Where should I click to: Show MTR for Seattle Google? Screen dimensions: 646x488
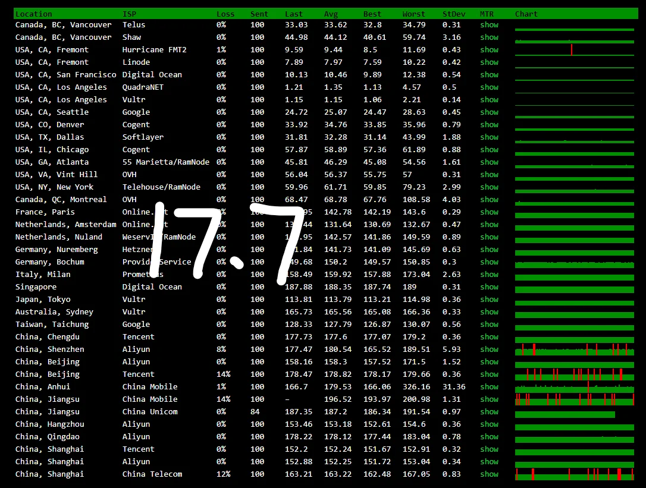[x=489, y=112]
